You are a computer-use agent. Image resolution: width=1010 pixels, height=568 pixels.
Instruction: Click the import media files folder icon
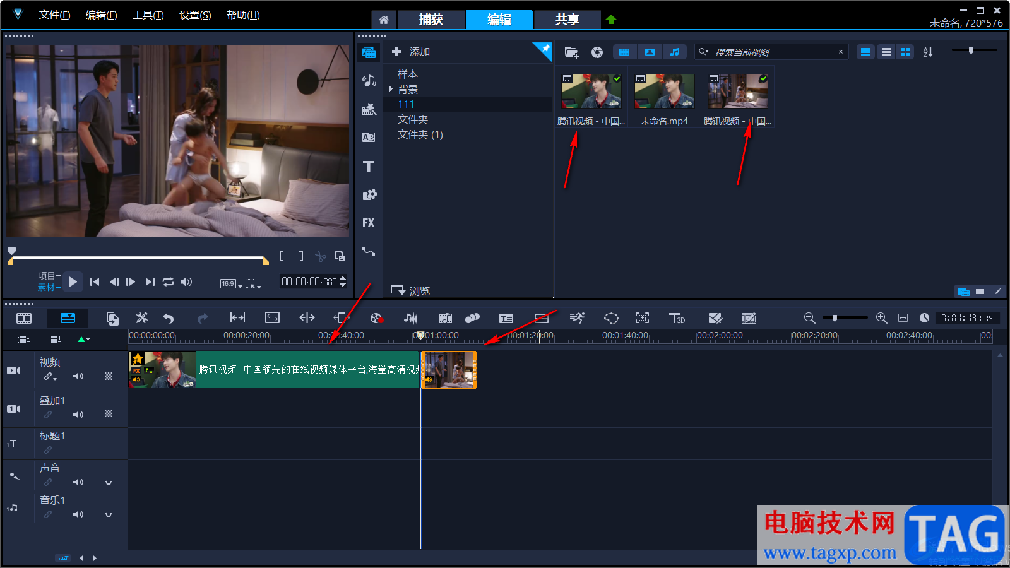click(571, 52)
